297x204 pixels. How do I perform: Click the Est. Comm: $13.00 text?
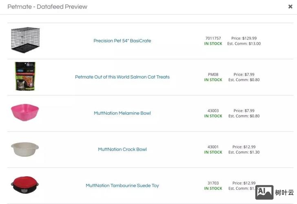244,44
